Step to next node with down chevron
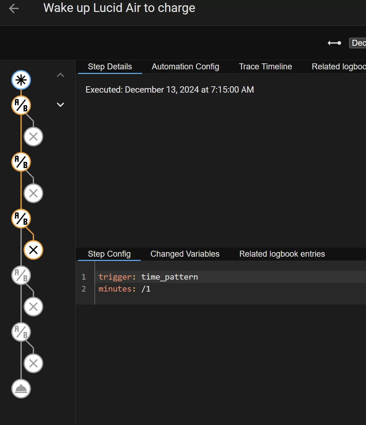366x425 pixels. pyautogui.click(x=60, y=105)
